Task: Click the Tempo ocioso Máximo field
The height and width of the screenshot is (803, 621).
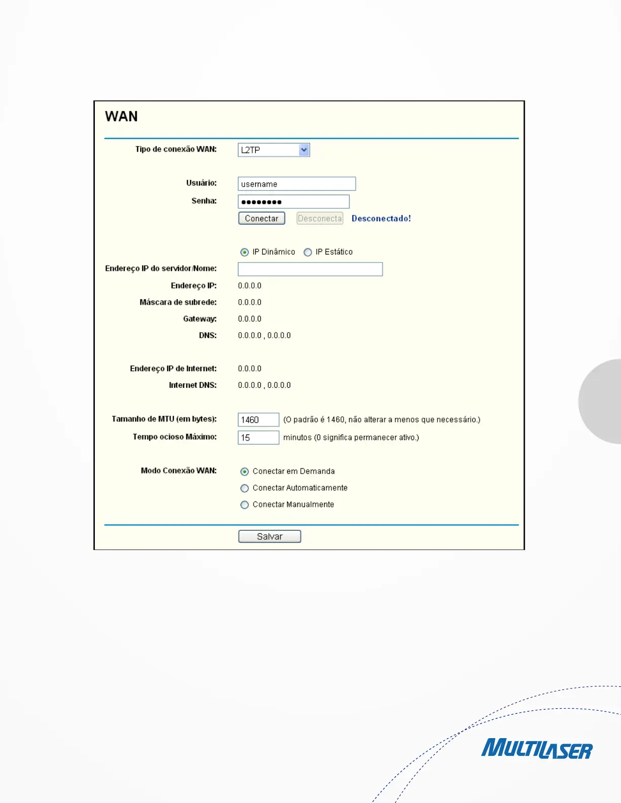Action: [259, 437]
